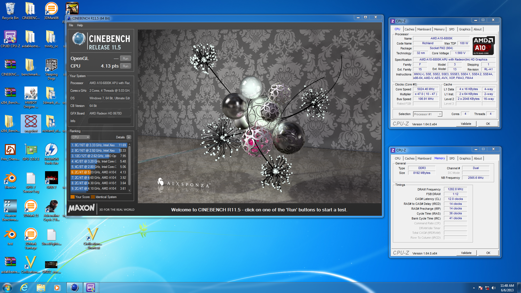Select ranking entry 1 Intel Xeon 11.69
The width and height of the screenshot is (521, 293).
(x=99, y=145)
